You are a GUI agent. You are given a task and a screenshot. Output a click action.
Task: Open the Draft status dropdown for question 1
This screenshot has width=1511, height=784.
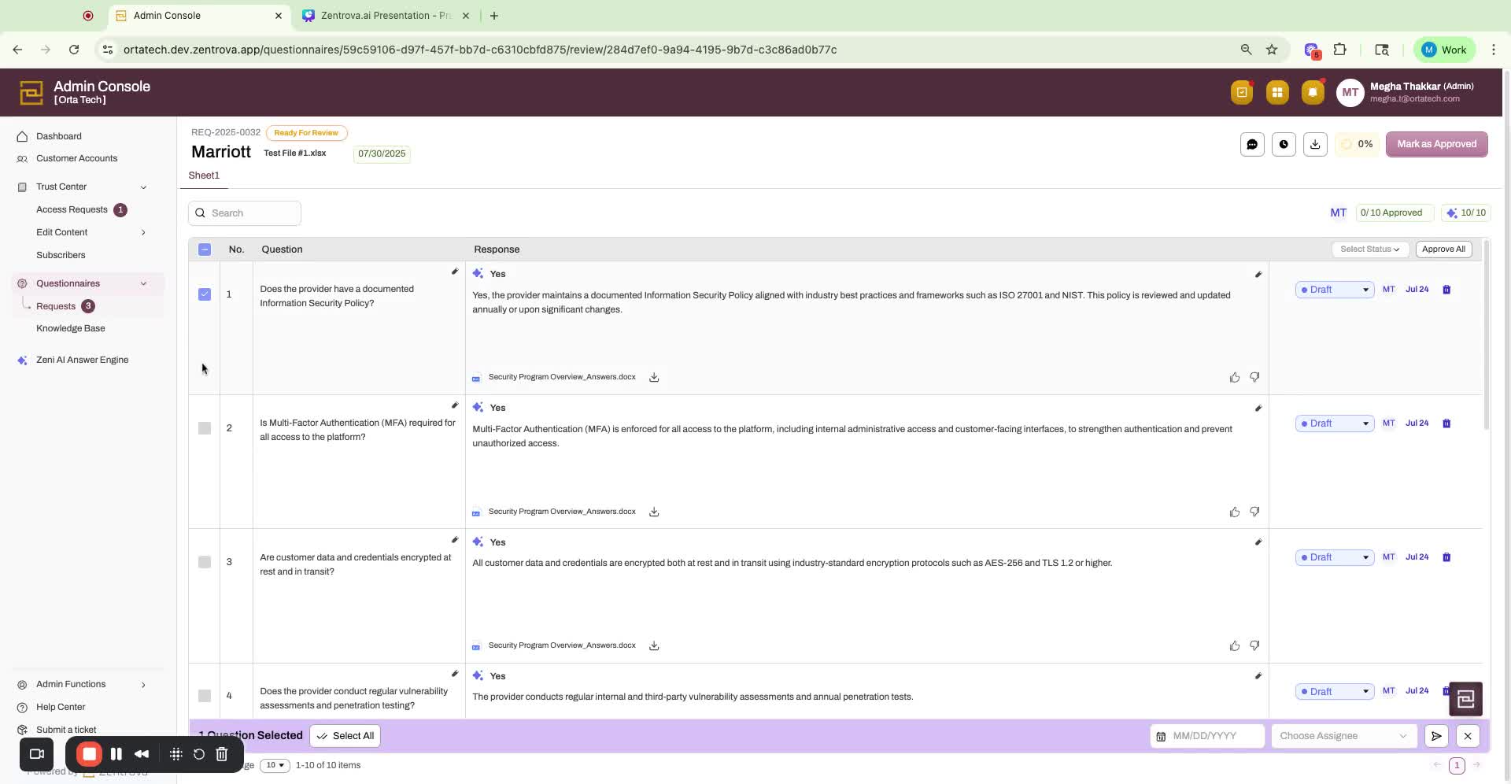tap(1335, 290)
